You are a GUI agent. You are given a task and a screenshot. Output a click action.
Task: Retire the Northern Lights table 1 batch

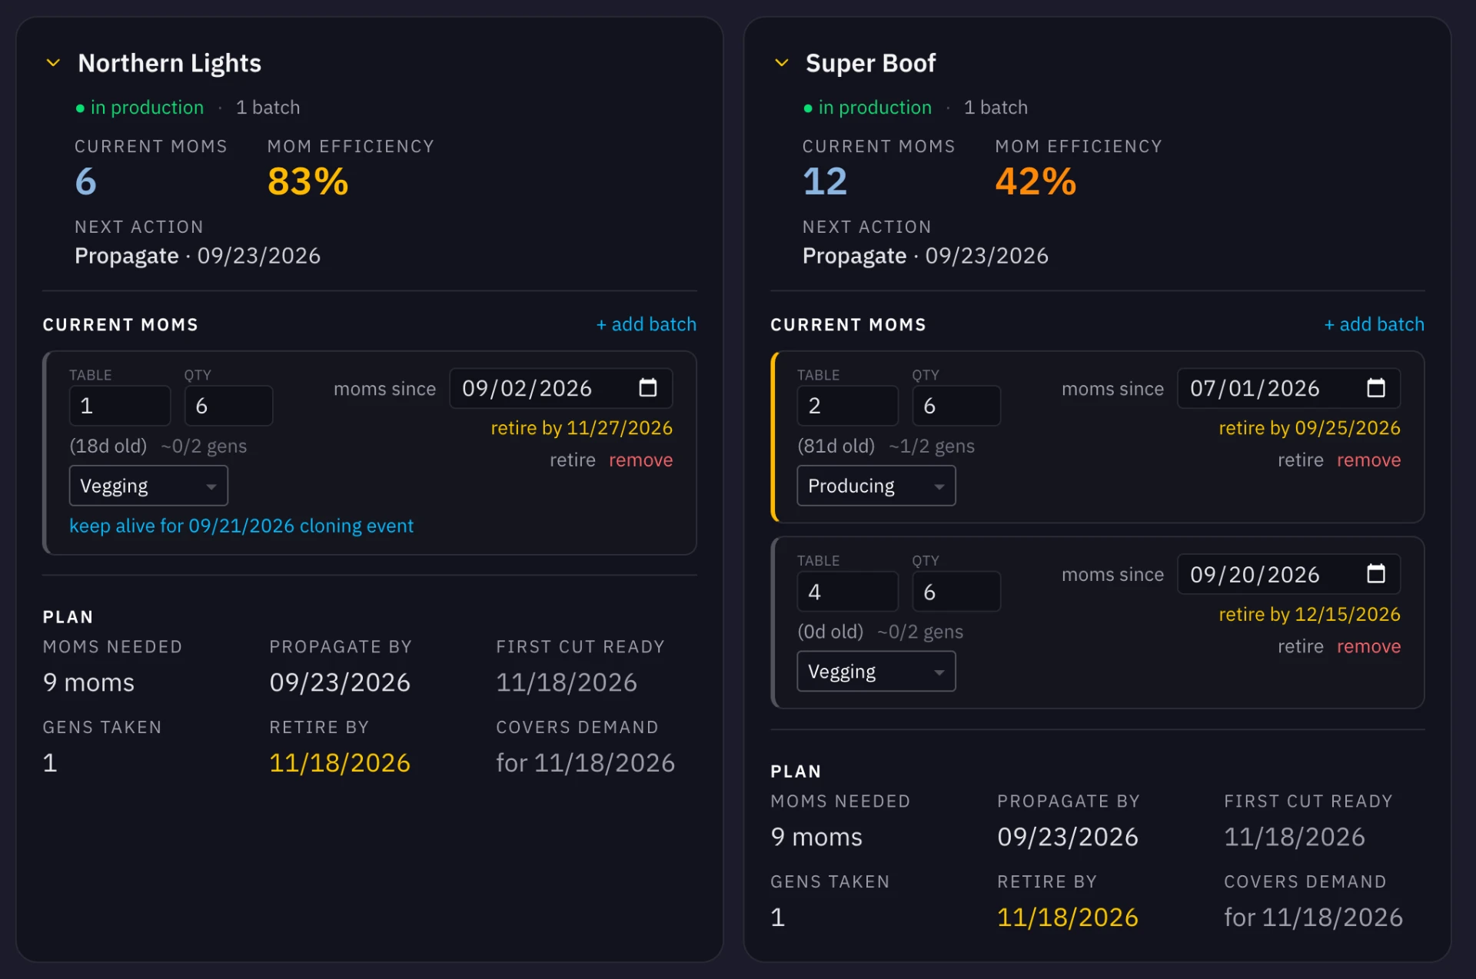tap(573, 460)
